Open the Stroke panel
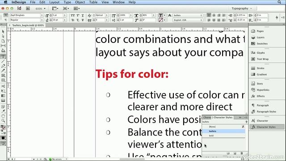 [x=258, y=68]
